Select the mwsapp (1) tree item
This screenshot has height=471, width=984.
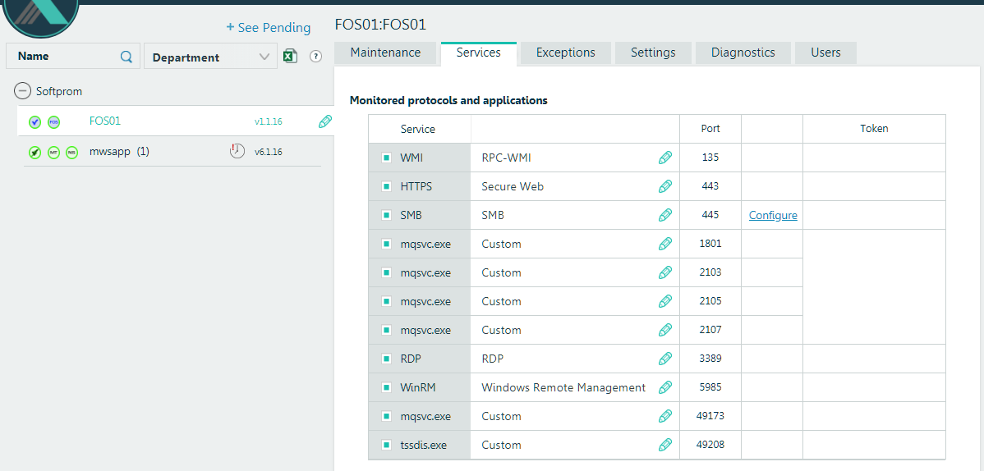point(118,152)
